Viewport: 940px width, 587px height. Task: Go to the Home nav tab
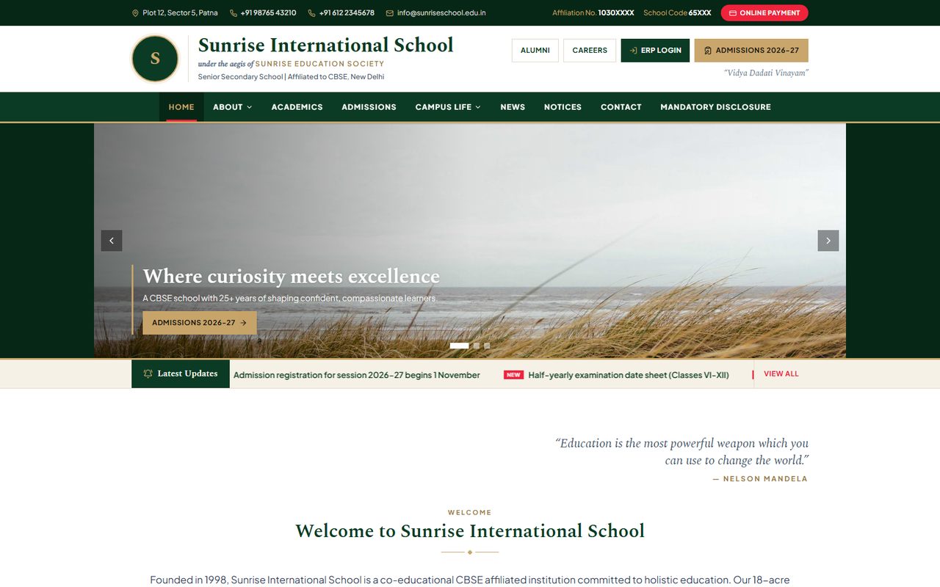[x=181, y=107]
